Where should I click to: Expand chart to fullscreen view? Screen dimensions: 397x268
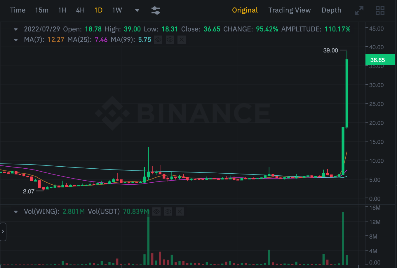point(359,10)
